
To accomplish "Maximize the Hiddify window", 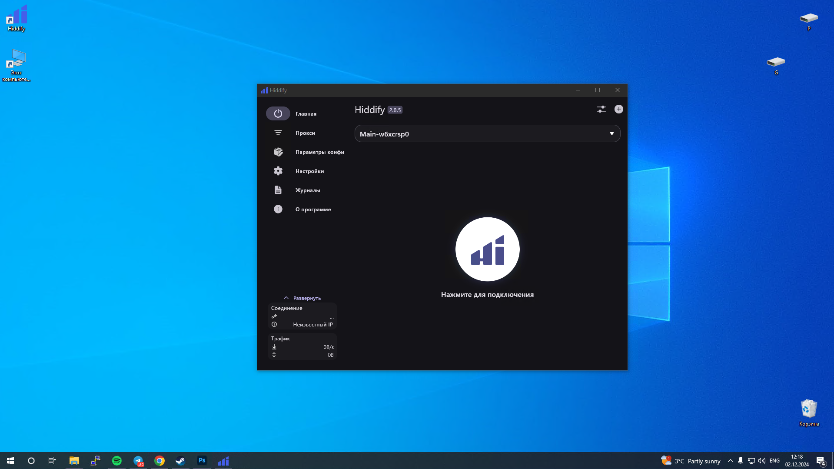I will [598, 90].
